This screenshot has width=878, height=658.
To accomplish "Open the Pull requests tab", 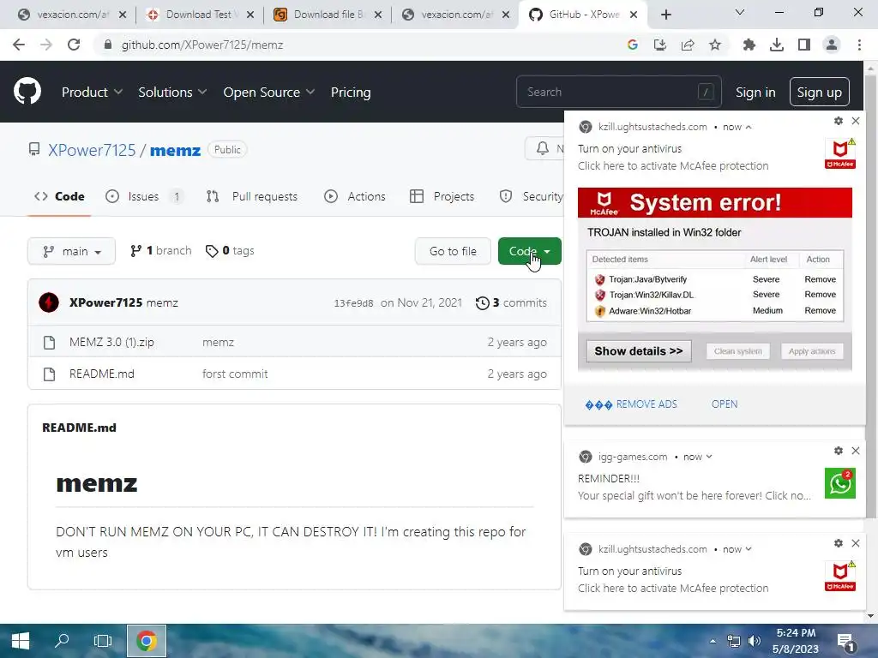I will (252, 196).
